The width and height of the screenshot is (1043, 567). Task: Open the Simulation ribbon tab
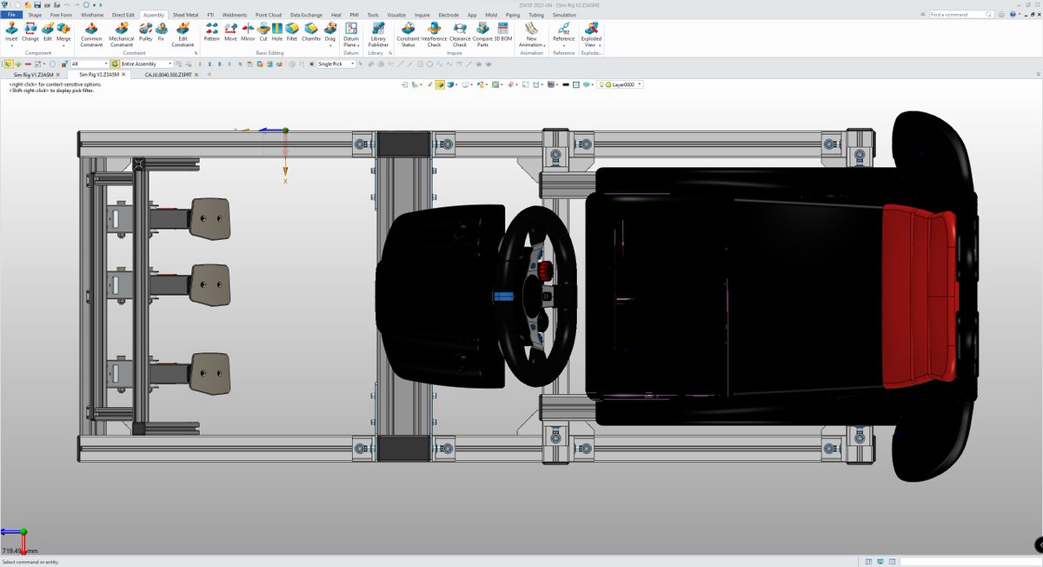[x=564, y=15]
